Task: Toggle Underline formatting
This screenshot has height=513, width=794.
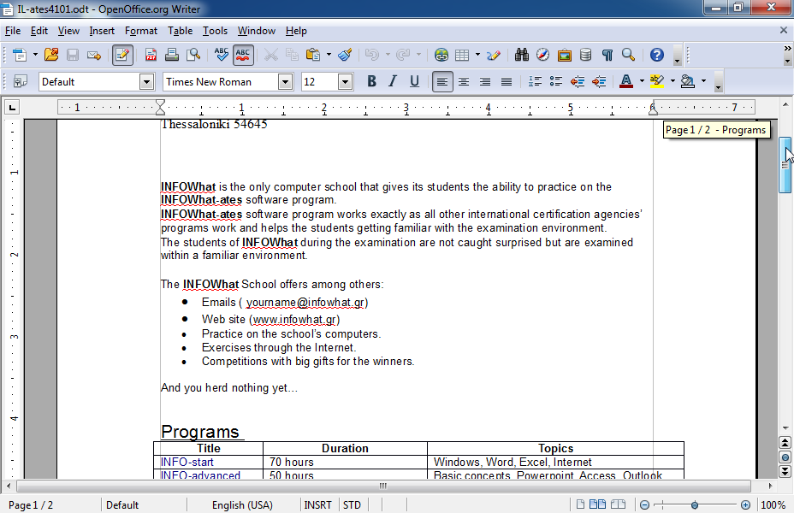Action: 414,81
